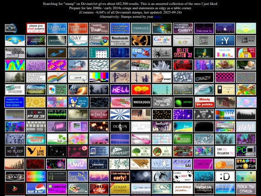Click the 'time is ticking out' clock stamp
Screen dimensions: 261x196
[162, 102]
